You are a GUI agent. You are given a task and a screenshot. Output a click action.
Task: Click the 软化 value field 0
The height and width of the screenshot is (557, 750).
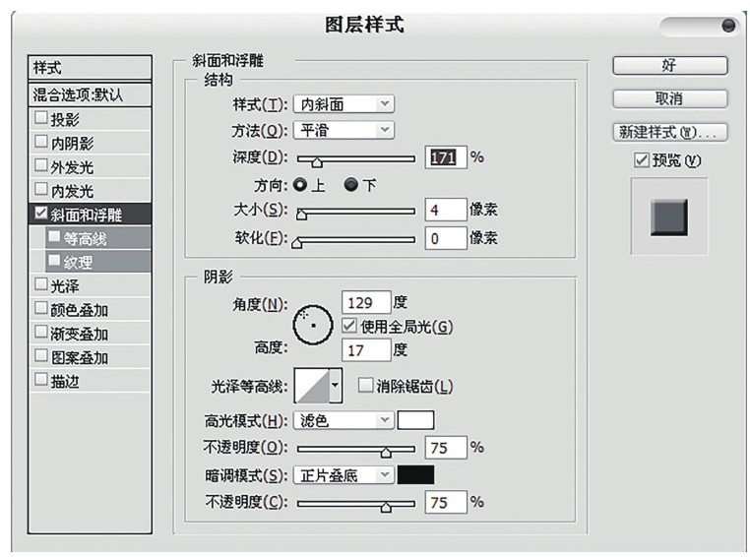click(446, 238)
